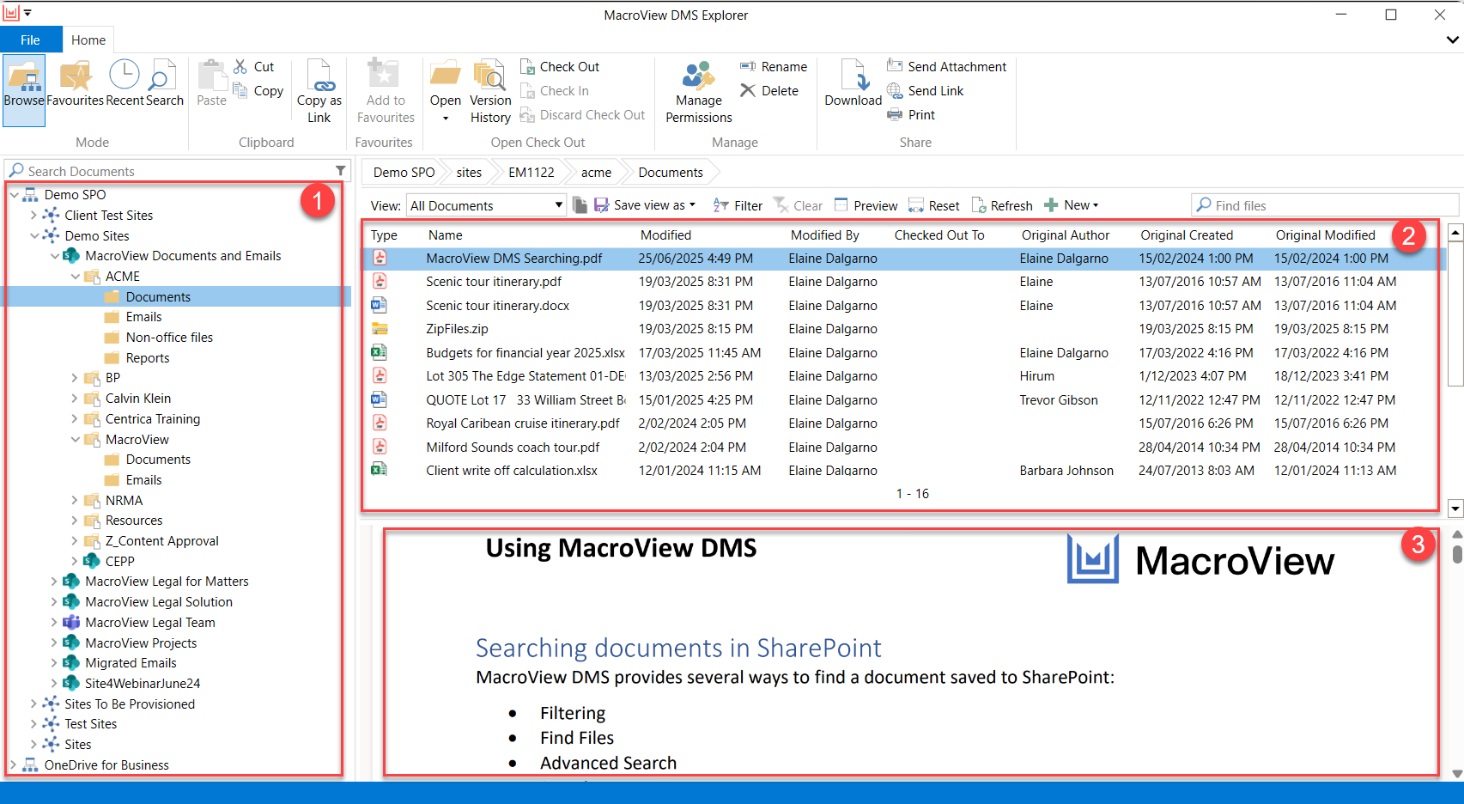Viewport: 1464px width, 804px height.
Task: Click the Version History icon
Action: (489, 76)
